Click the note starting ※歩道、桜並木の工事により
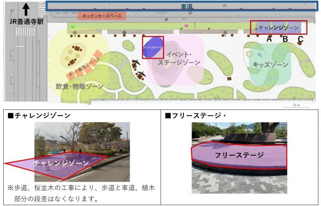Viewport: 321px width, 206px height. 81,188
